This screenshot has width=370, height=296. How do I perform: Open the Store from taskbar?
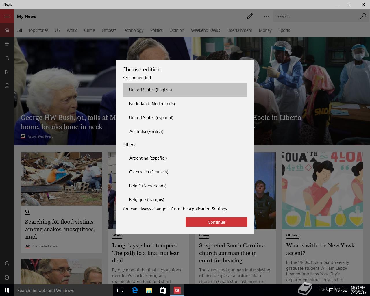(163, 290)
